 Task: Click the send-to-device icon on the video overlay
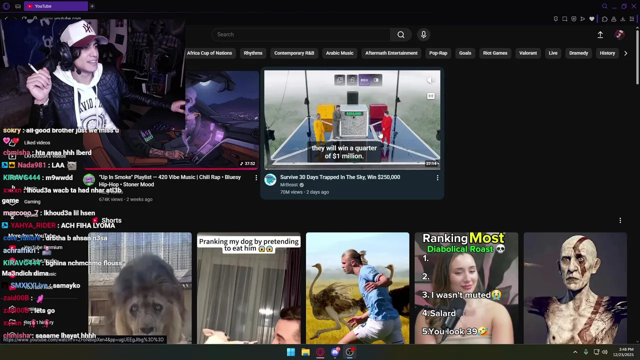click(x=352, y=80)
